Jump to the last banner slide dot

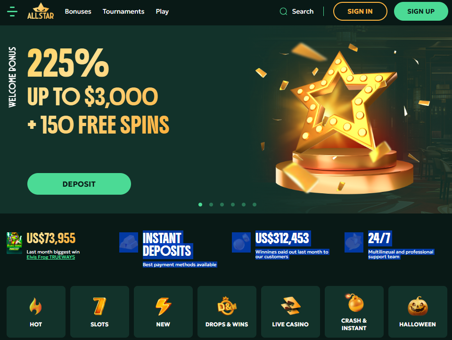click(255, 205)
